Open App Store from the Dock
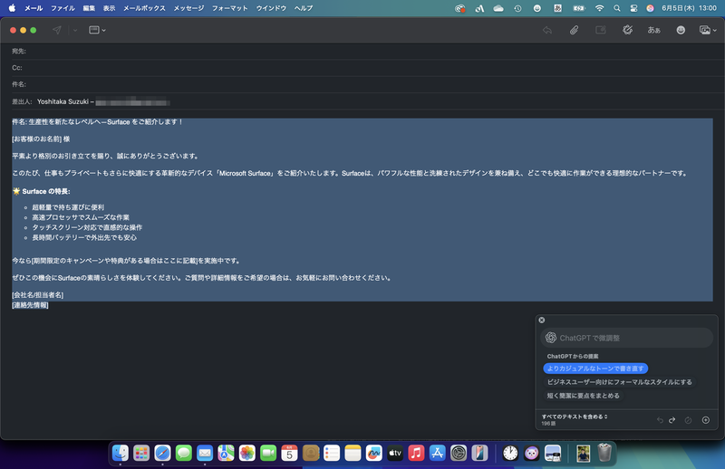725x469 pixels. coord(437,453)
